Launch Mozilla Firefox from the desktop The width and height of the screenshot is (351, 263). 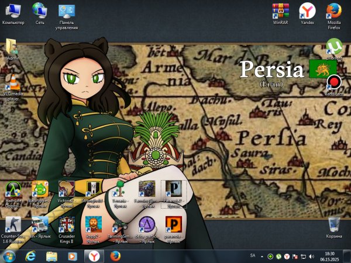coord(333,11)
